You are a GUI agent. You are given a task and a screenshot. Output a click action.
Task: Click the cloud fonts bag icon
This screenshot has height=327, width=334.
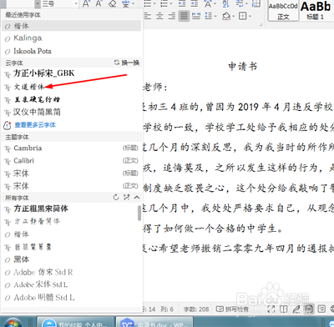(8, 125)
